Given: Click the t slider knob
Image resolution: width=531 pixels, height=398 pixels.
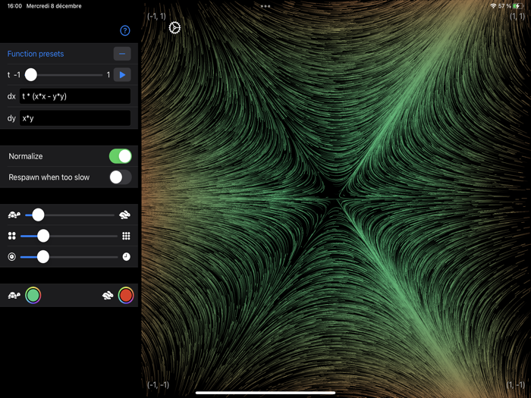Looking at the screenshot, I should coord(31,75).
